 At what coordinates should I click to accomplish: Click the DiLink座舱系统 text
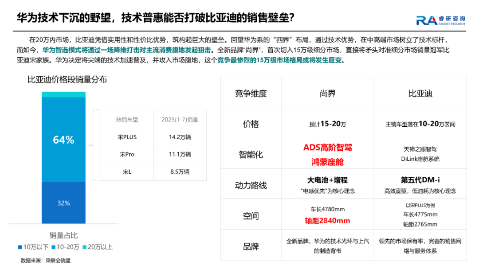tap(420, 159)
